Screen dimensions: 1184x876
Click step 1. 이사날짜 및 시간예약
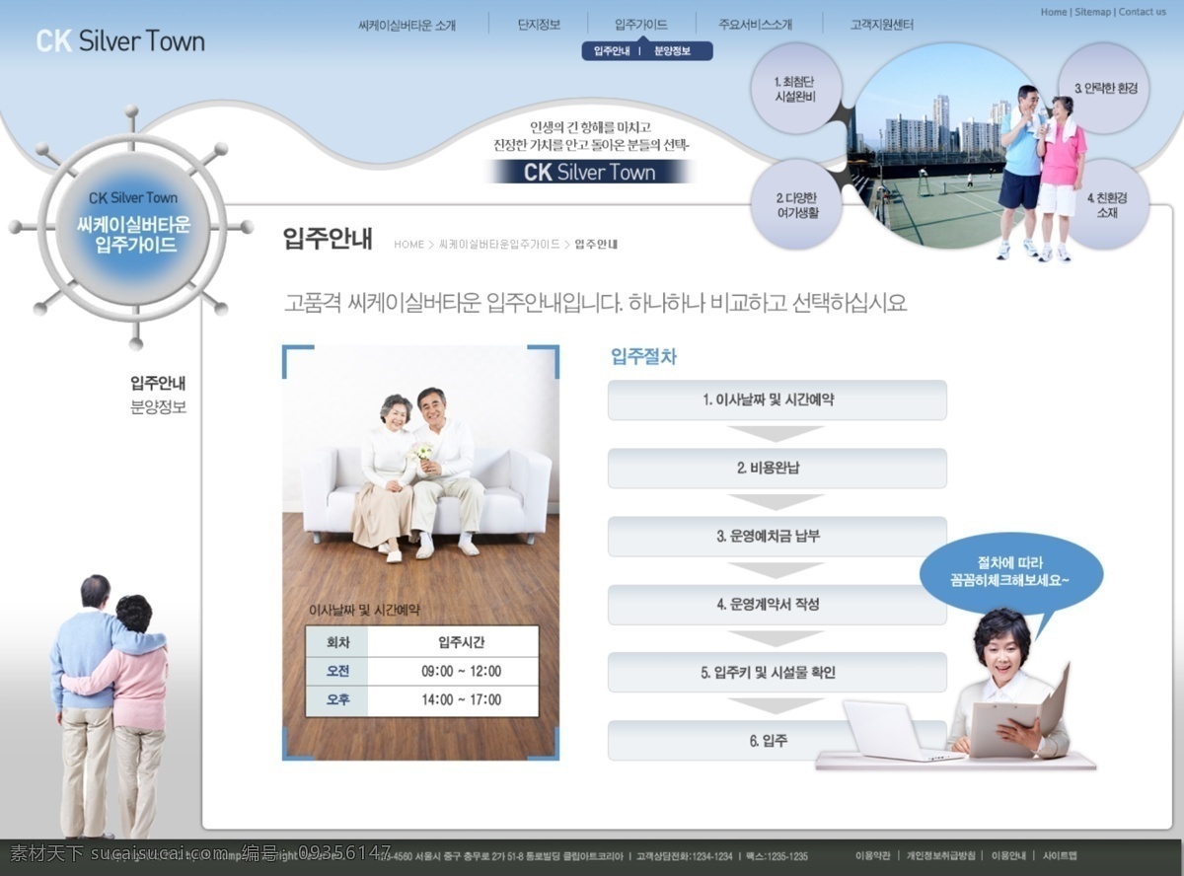[777, 400]
